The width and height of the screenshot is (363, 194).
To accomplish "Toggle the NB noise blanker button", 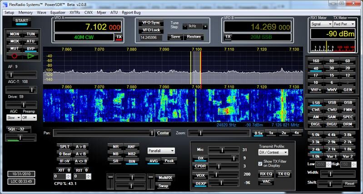I will (114, 154).
